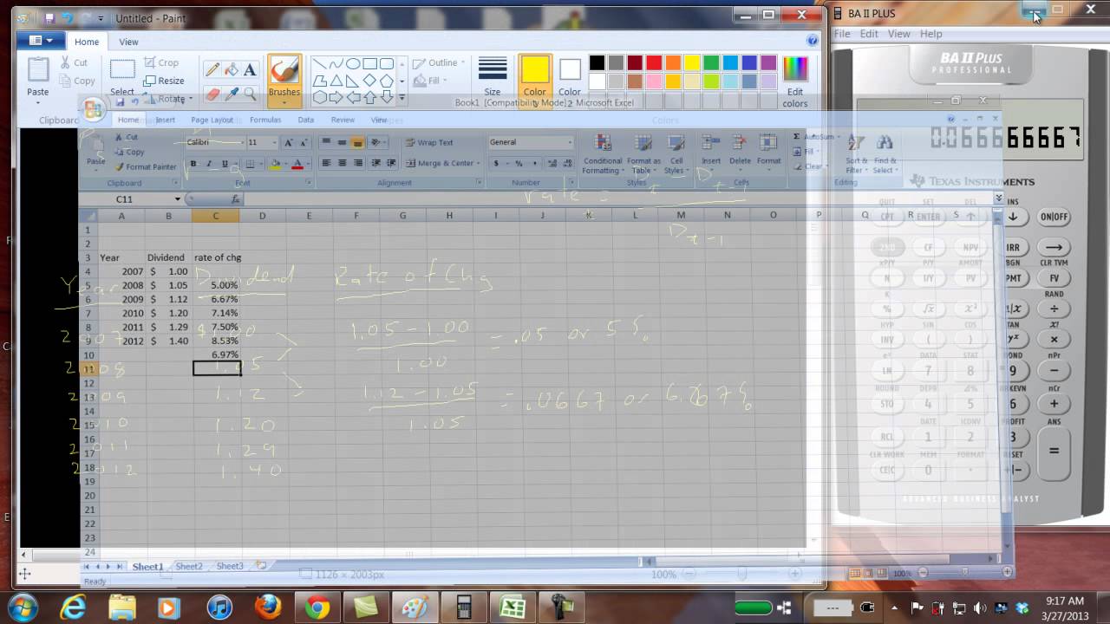
Task: Select the Sheet2 tab in Excel
Action: tap(188, 566)
